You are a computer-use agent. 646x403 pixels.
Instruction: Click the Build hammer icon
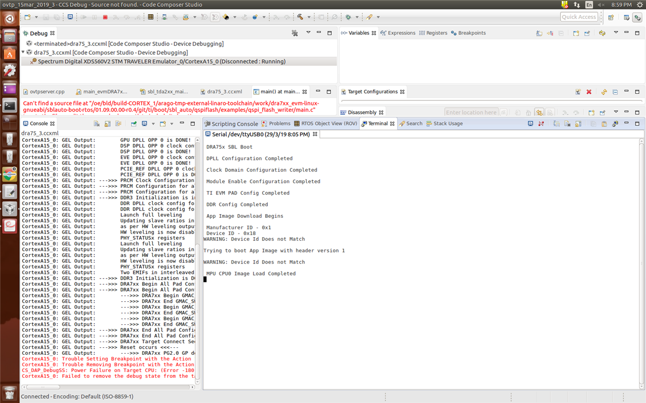[300, 17]
